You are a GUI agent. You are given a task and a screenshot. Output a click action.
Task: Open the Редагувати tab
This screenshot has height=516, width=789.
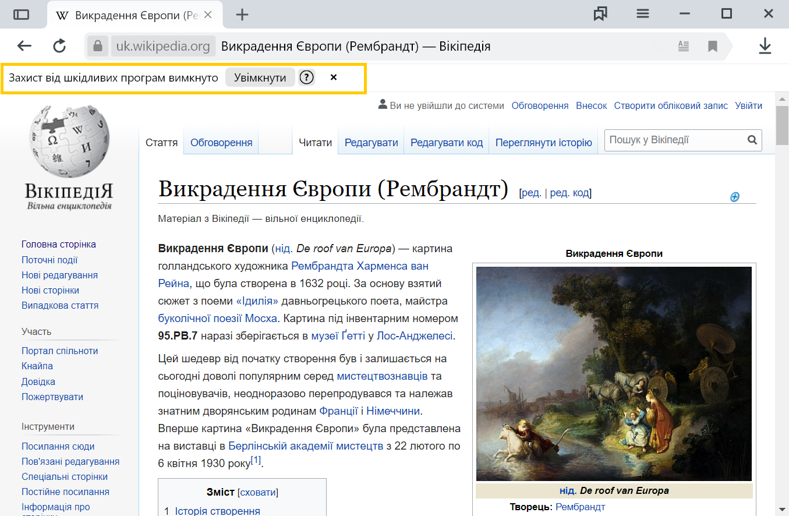tap(371, 142)
